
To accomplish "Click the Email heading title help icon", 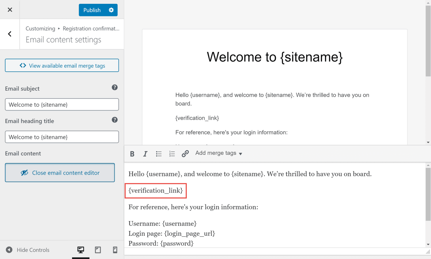I will (114, 120).
